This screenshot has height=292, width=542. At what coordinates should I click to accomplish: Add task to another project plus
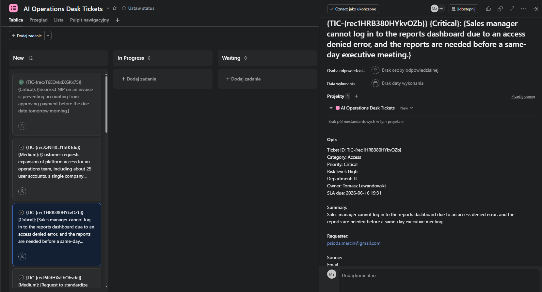pyautogui.click(x=356, y=96)
